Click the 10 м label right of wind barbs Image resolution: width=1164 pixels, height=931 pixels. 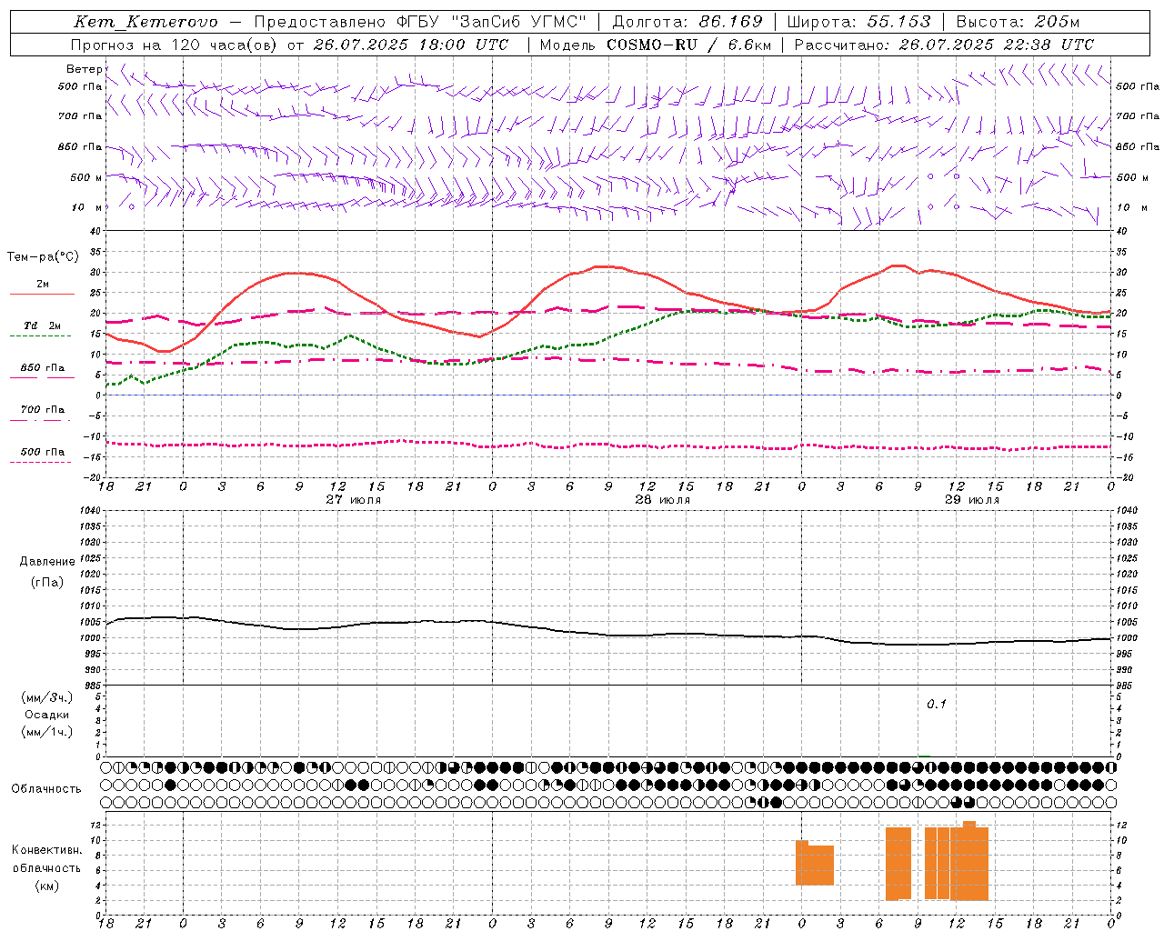[1131, 207]
